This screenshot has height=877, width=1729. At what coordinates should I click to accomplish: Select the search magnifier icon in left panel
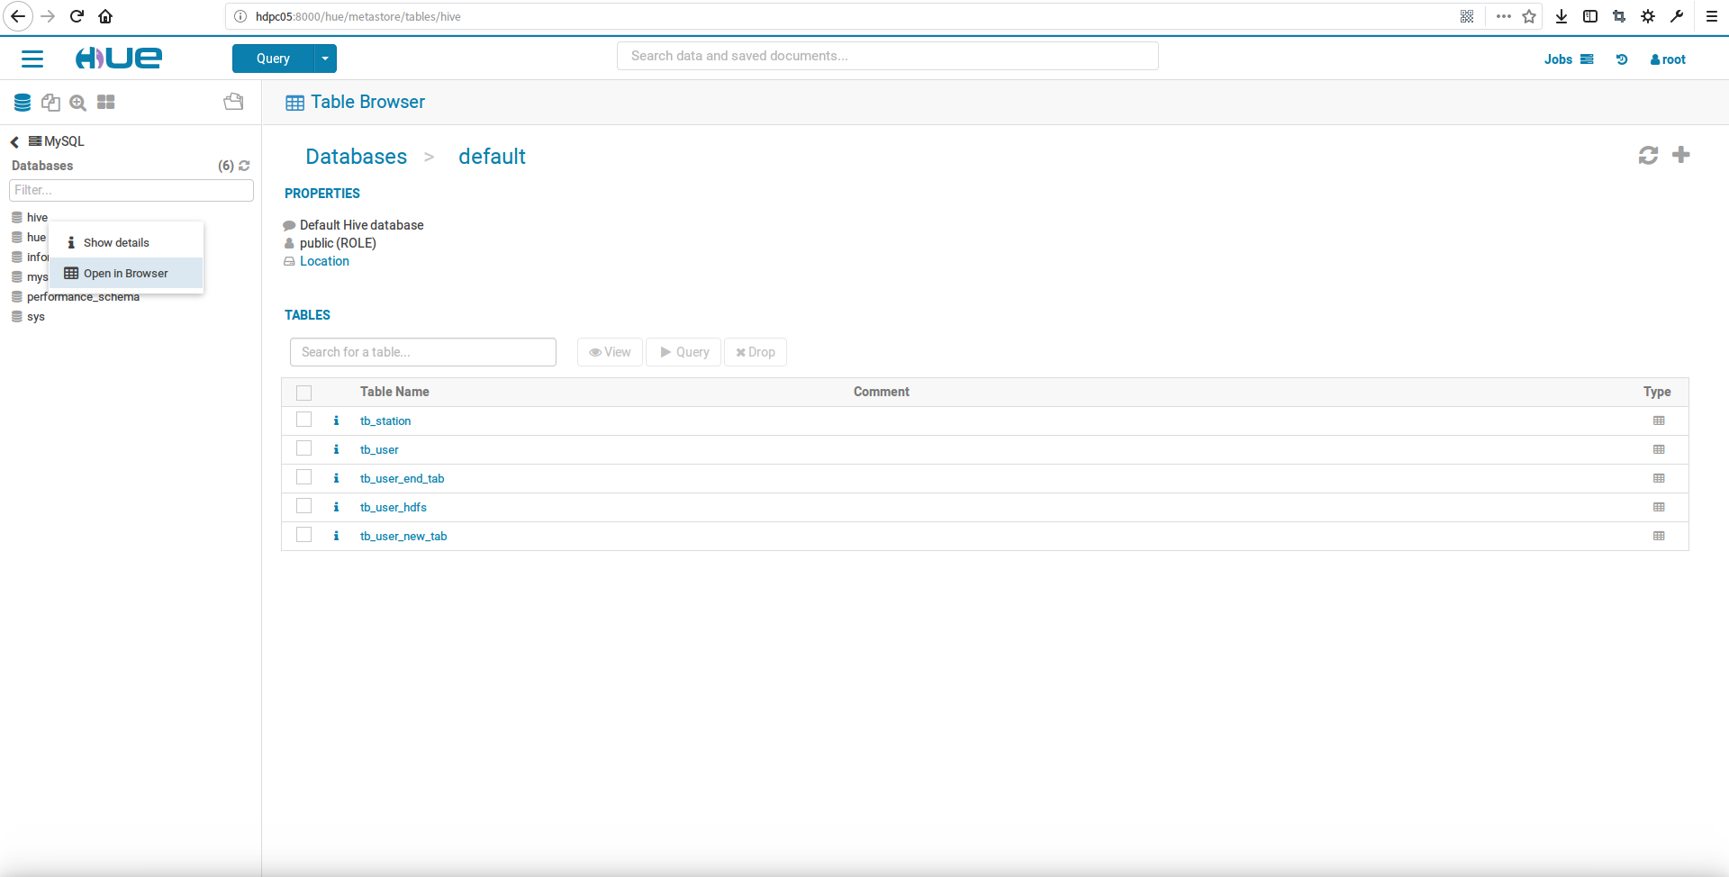tap(78, 103)
